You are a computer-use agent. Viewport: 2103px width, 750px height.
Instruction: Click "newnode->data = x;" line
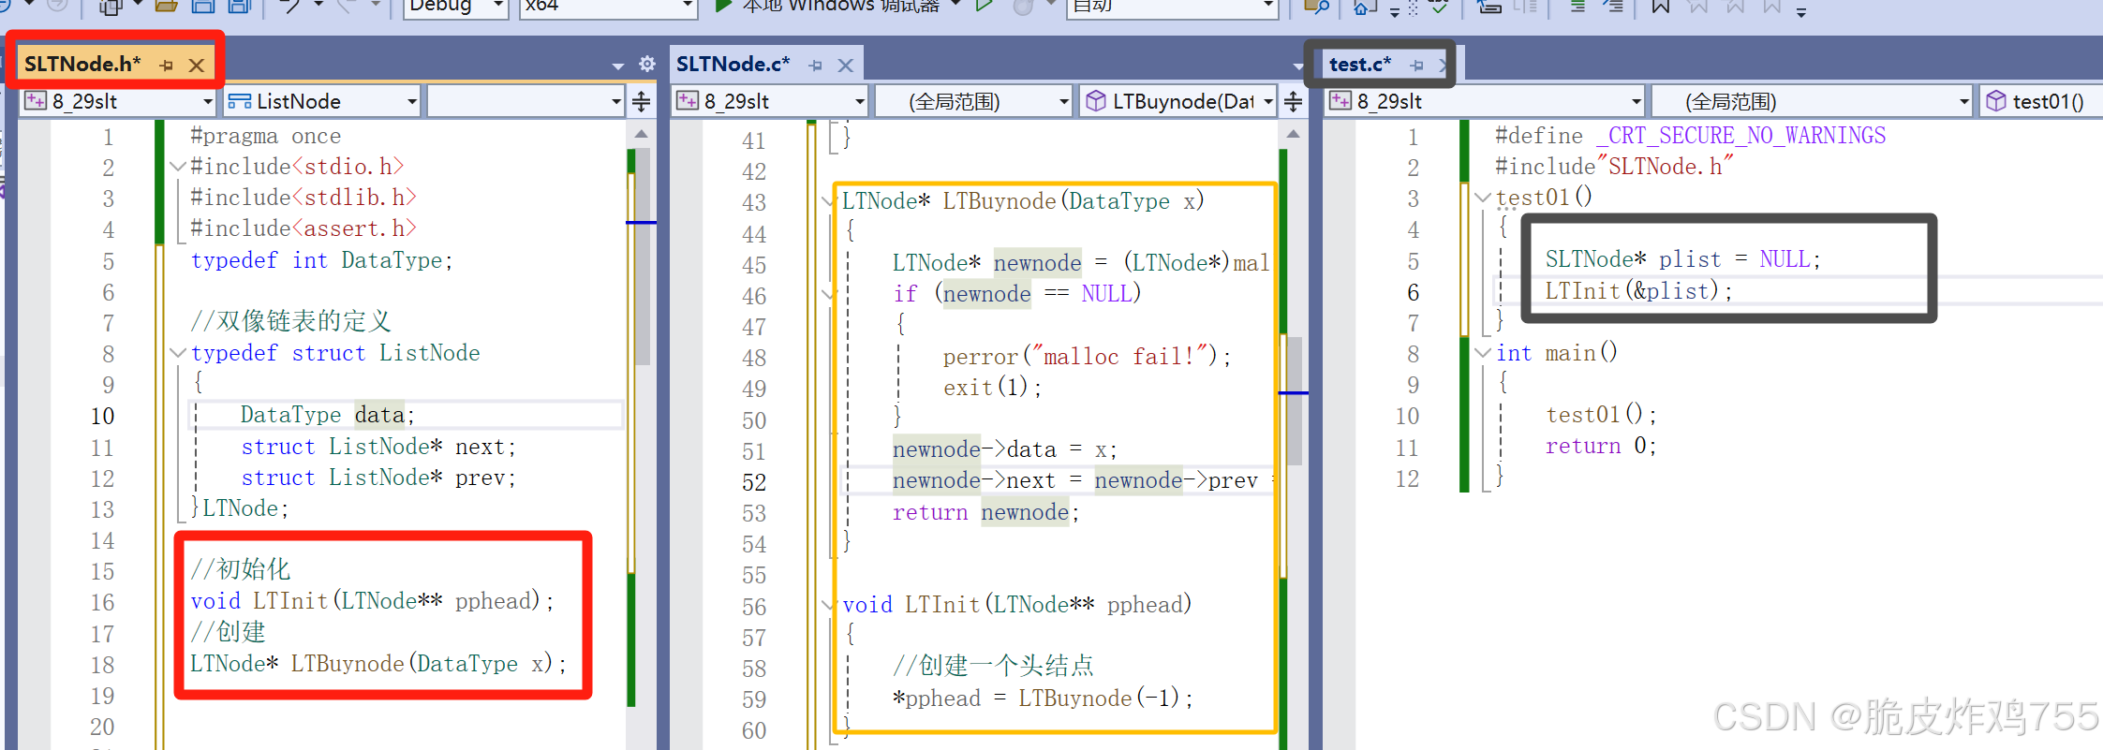(x=1004, y=449)
